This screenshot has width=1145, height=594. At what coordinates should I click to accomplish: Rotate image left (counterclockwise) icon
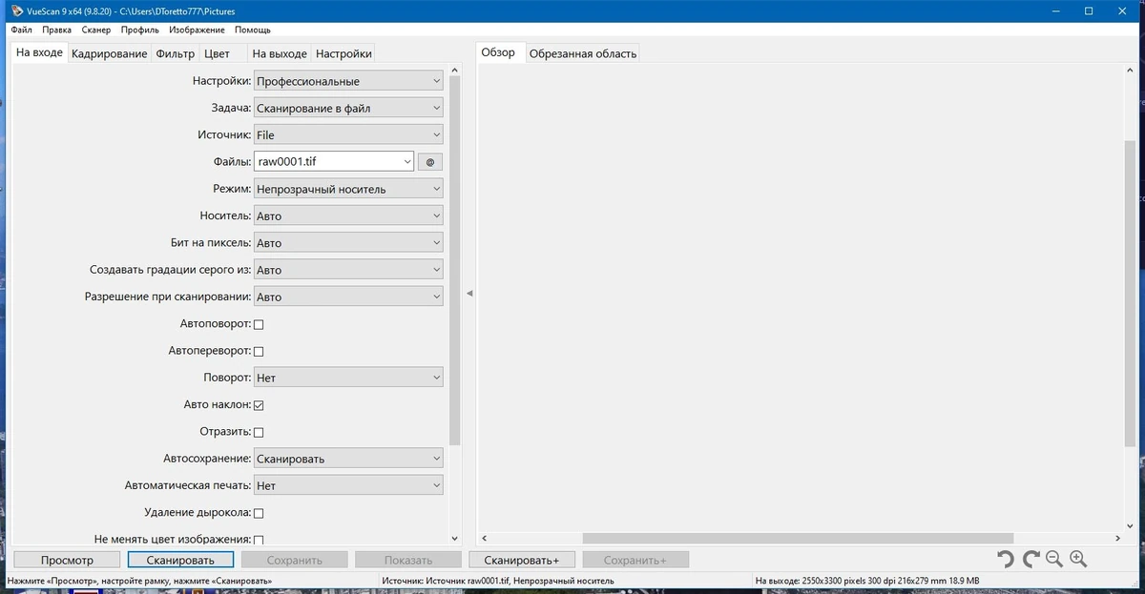pos(1006,560)
